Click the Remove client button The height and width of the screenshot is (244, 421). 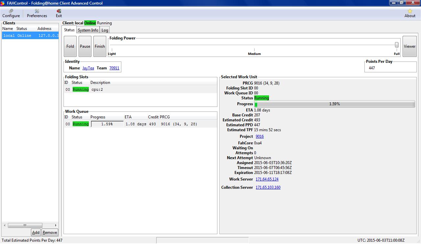point(50,232)
